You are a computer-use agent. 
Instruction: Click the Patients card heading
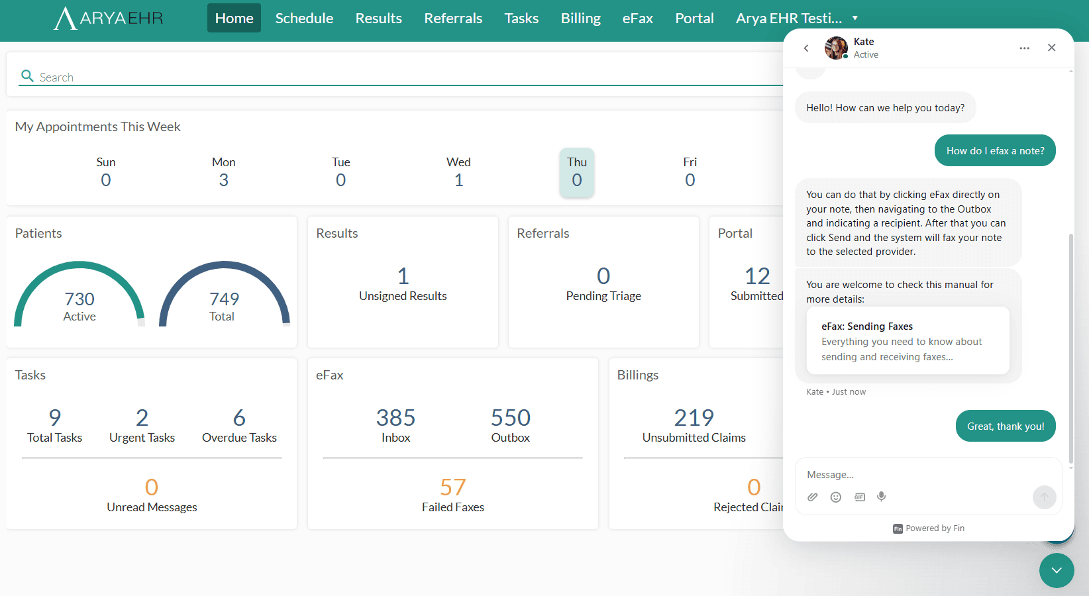coord(38,233)
